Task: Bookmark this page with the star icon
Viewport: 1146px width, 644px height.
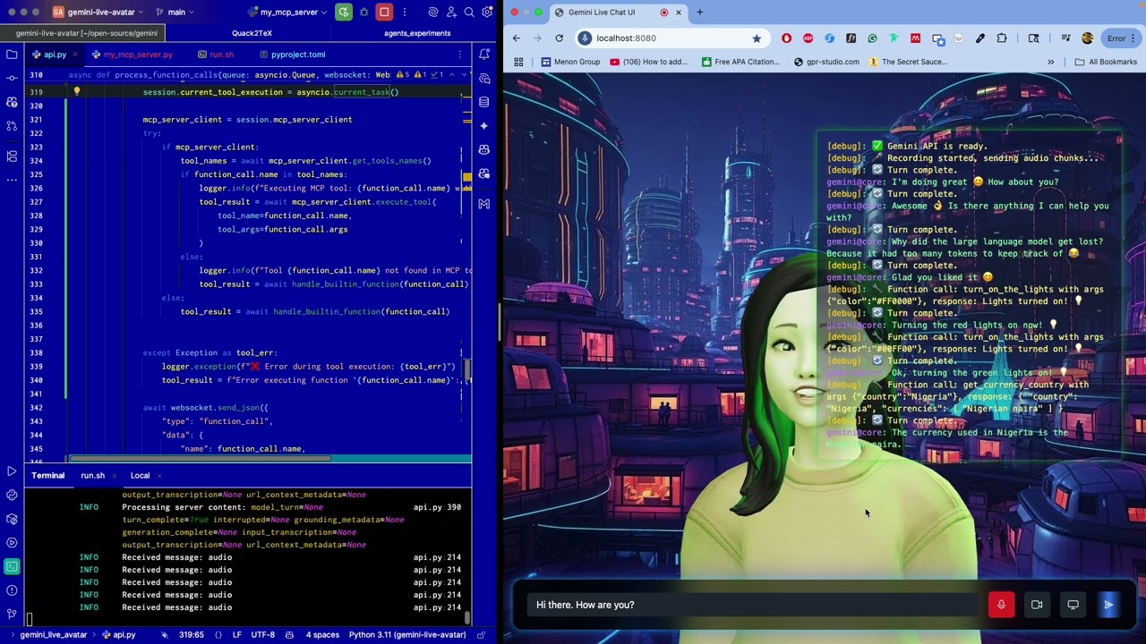Action: pos(757,38)
